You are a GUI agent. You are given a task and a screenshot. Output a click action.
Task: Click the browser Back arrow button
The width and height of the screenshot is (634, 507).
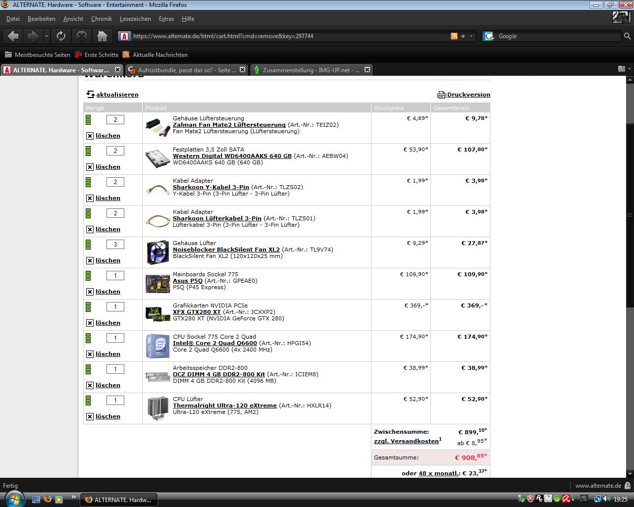tap(13, 36)
